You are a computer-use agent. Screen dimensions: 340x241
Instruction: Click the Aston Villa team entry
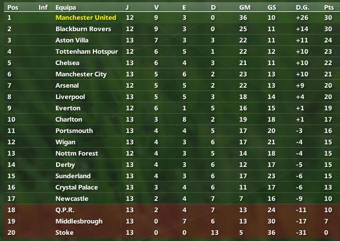[73, 40]
